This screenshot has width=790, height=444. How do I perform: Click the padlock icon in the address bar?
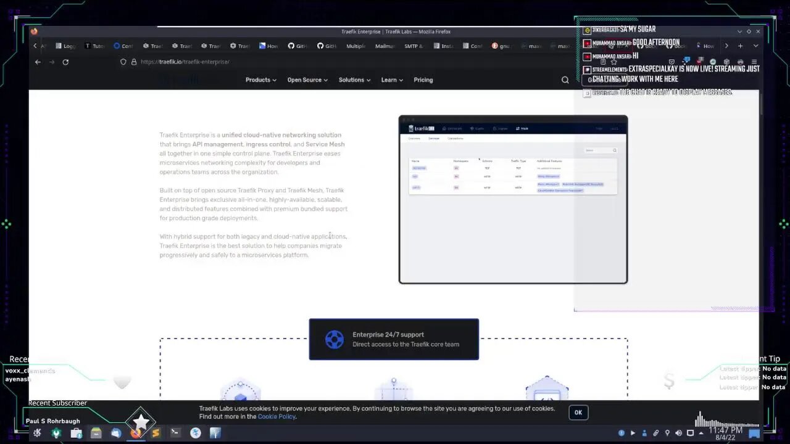click(x=133, y=62)
